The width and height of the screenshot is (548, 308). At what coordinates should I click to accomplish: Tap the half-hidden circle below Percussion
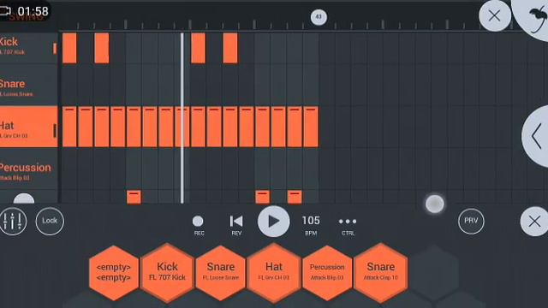[24, 198]
